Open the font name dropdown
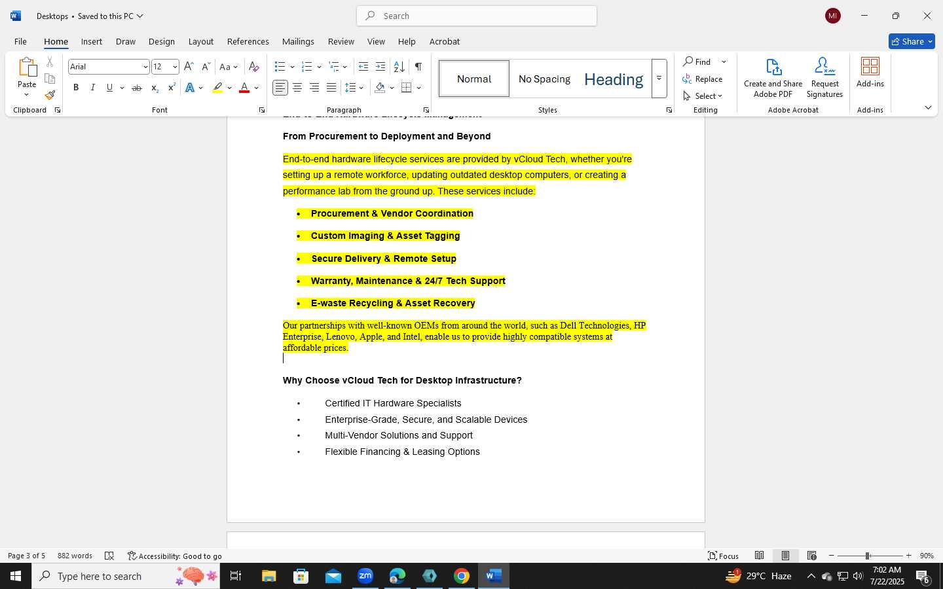Screen dimensions: 943x589 click(145, 67)
